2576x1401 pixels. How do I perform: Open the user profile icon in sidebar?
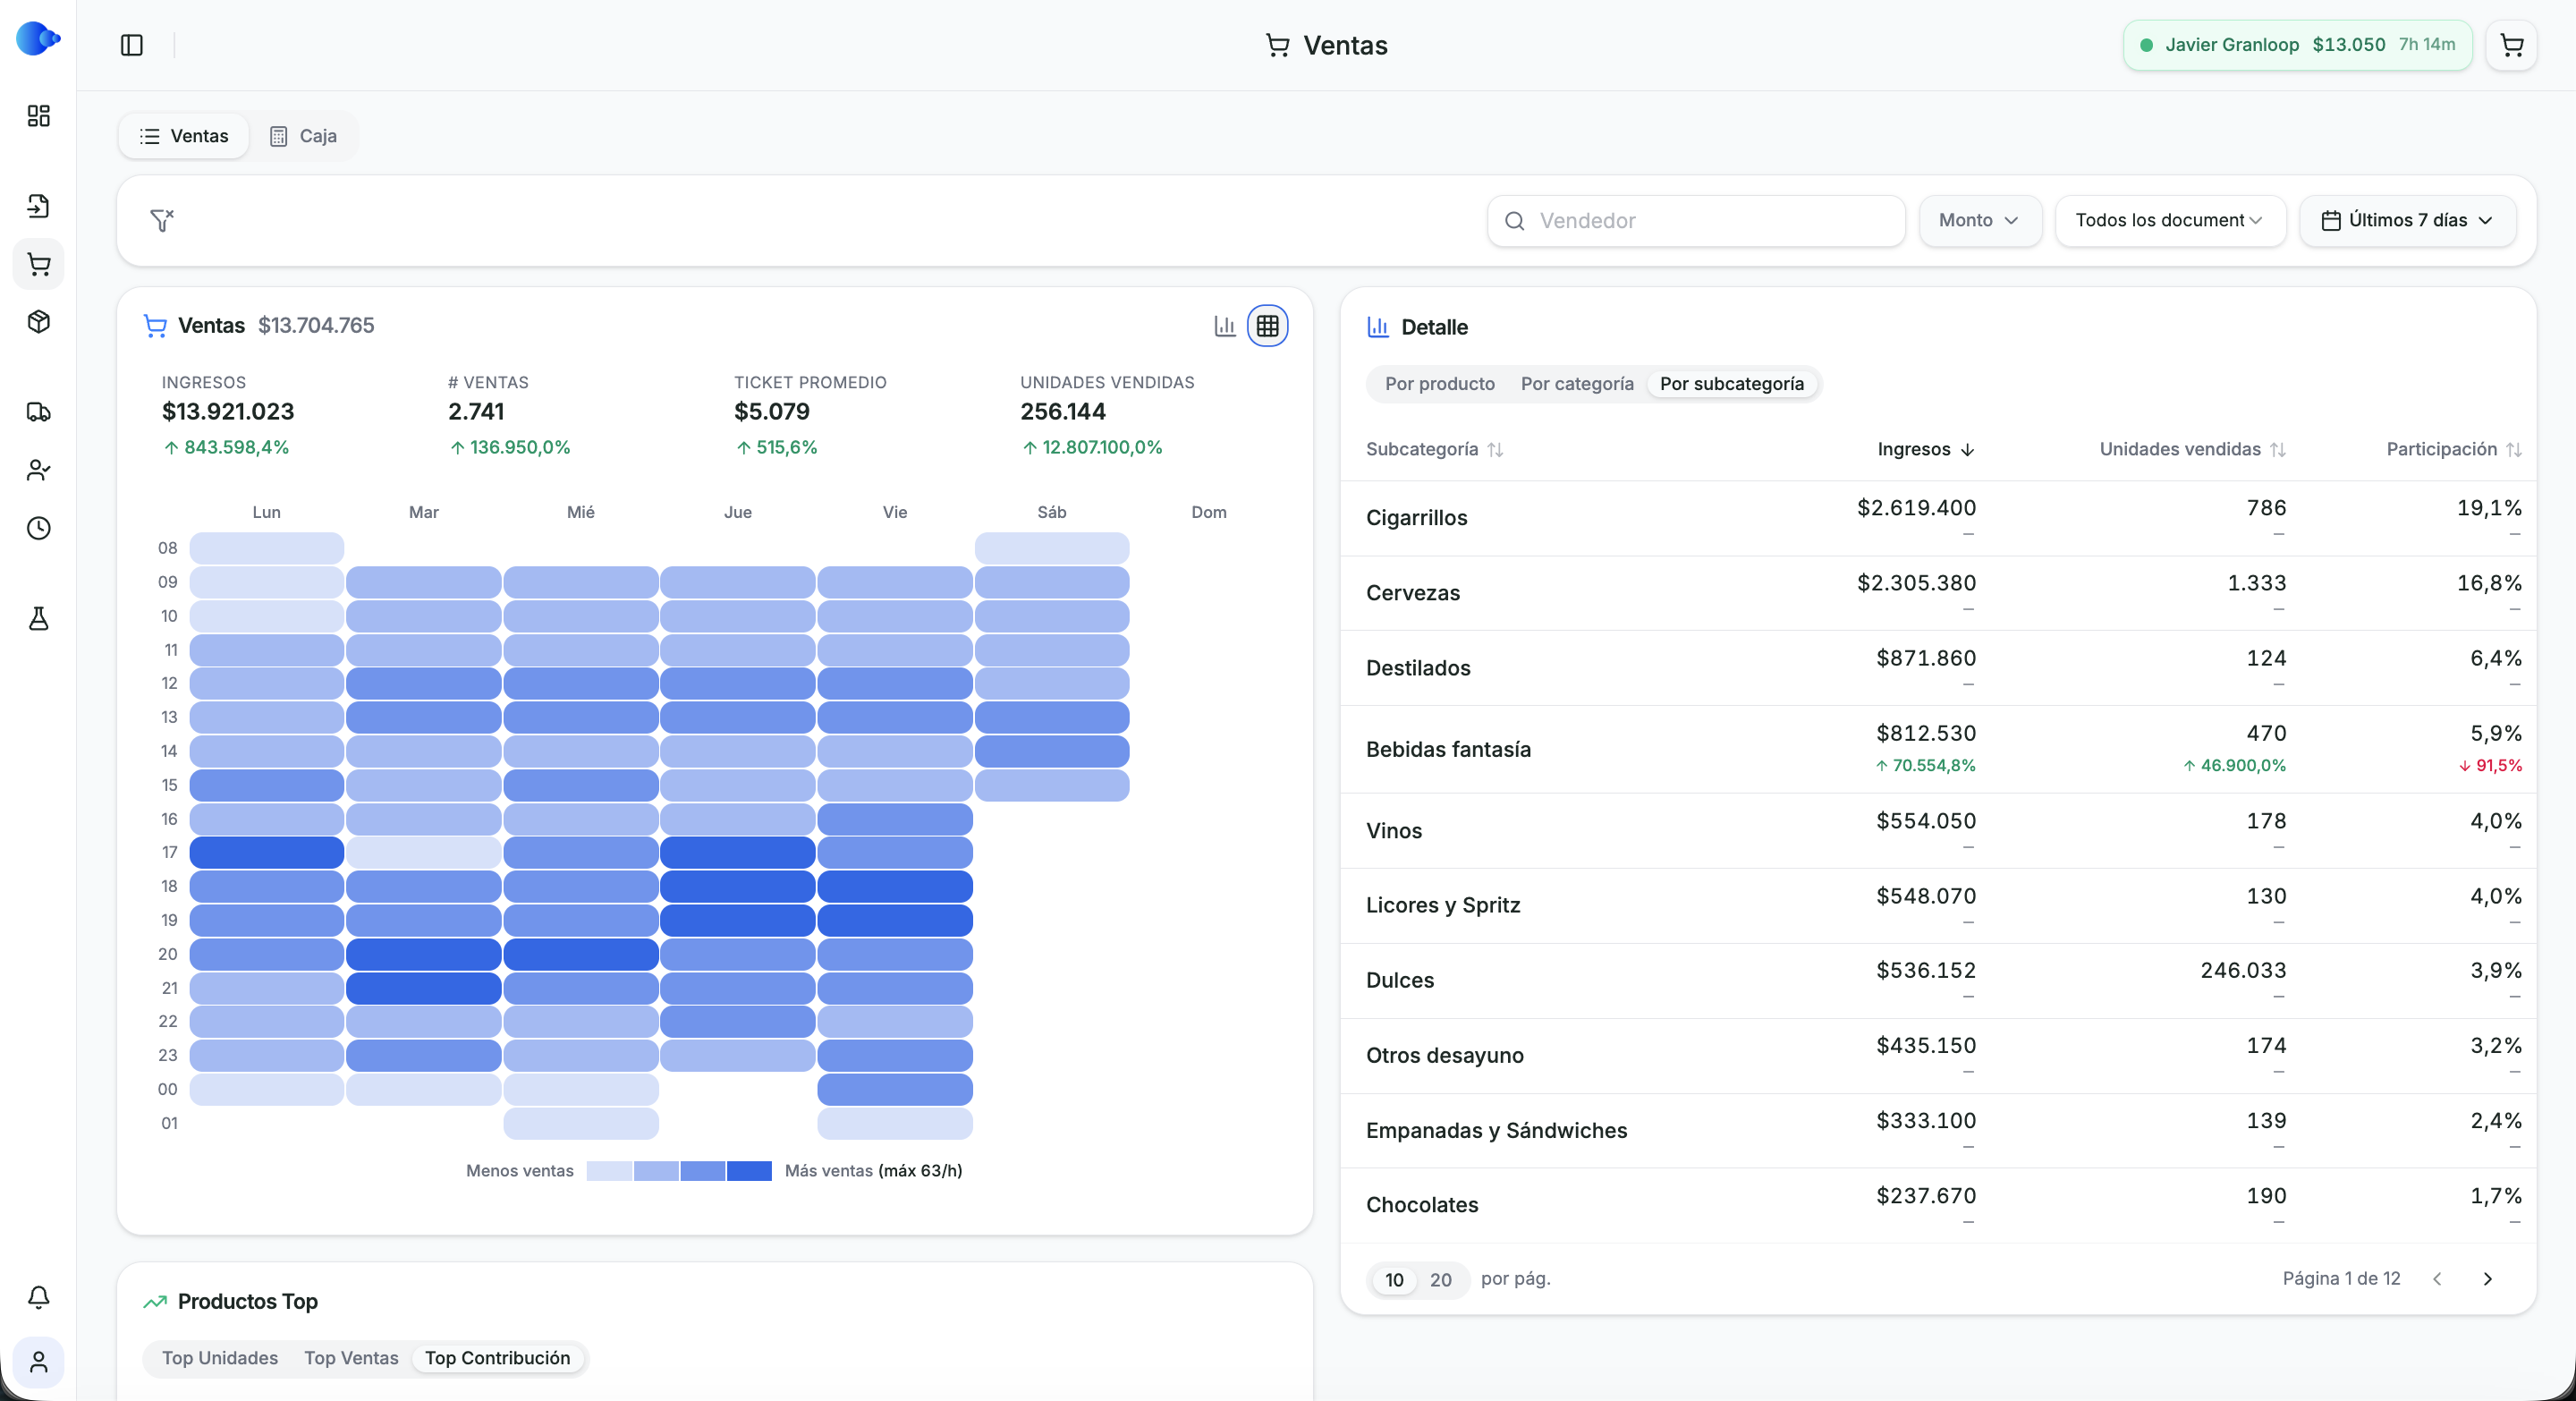pos(38,1362)
